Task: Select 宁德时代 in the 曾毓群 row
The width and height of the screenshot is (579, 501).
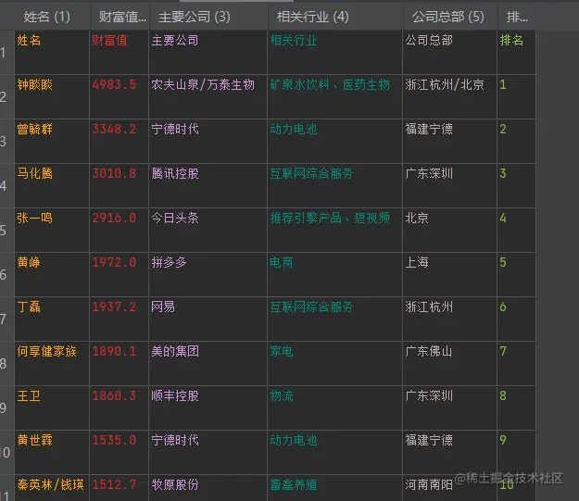Action: pyautogui.click(x=208, y=141)
